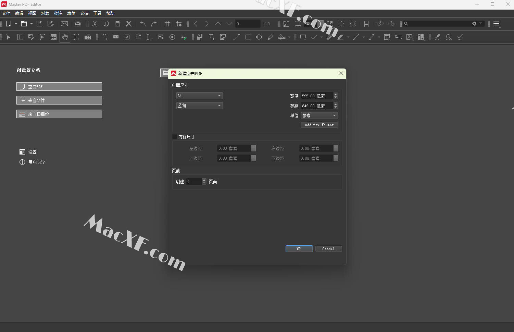Select the pencil drawing tool

271,37
